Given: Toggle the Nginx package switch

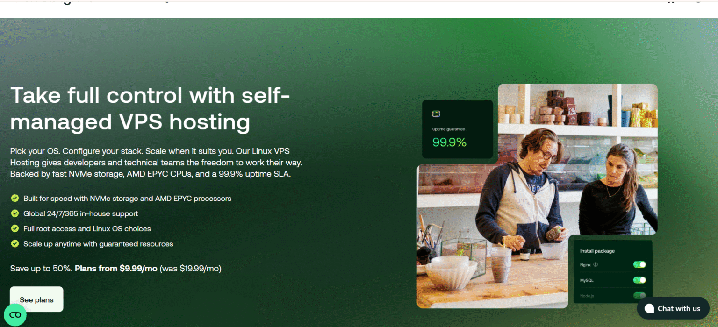Looking at the screenshot, I should point(639,265).
